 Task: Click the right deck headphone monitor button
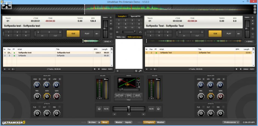158,109
